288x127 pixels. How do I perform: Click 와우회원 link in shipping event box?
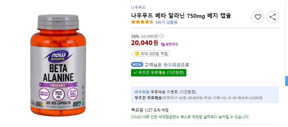click(x=142, y=92)
